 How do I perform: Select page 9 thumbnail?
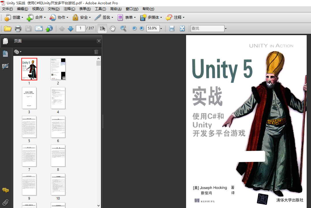pos(29,184)
